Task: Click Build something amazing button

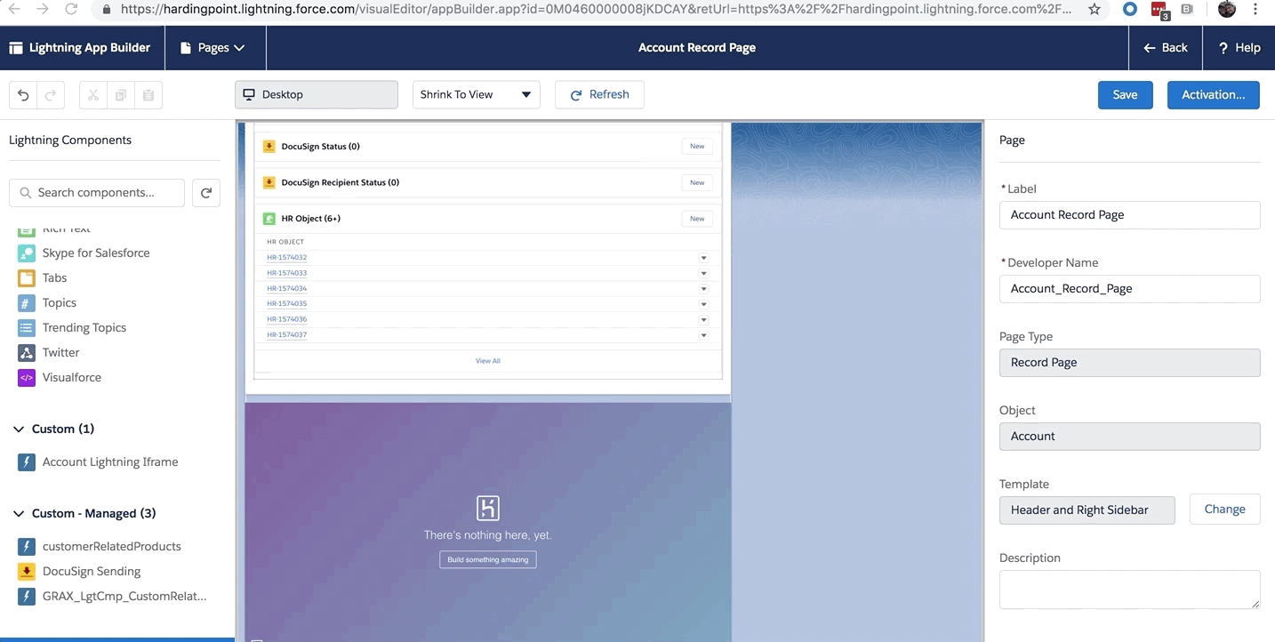Action: point(488,559)
